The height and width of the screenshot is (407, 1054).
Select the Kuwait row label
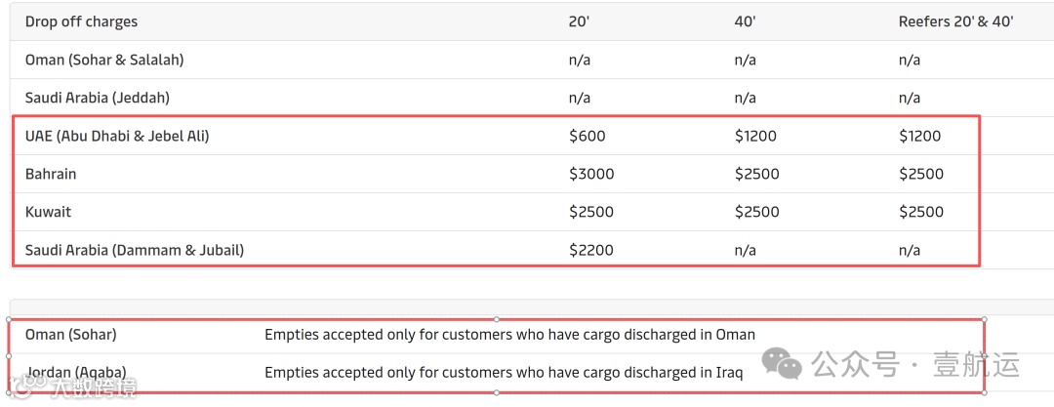pos(48,212)
